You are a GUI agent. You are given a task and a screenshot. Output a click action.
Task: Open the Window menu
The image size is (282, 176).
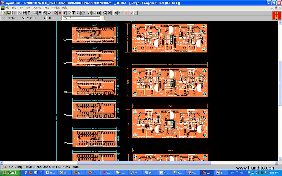(56, 8)
